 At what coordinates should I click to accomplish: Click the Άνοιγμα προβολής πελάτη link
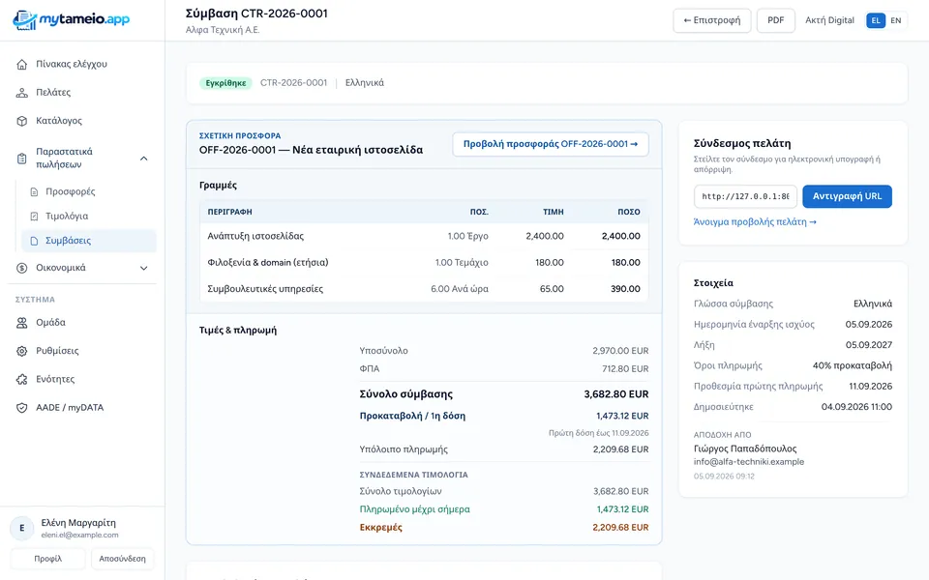click(755, 222)
